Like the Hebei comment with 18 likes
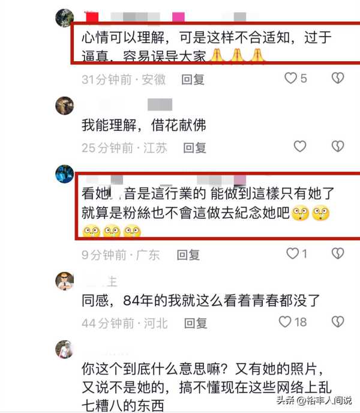The image size is (360, 413). click(285, 322)
